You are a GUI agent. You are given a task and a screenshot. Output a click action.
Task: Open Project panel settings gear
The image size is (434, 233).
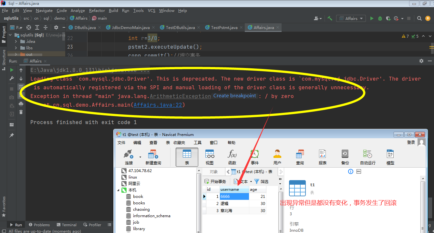[x=56, y=27]
